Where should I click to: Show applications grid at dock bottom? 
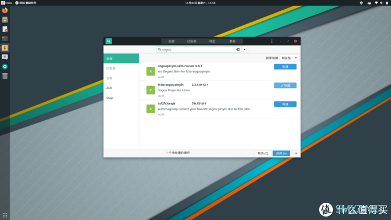[x=5, y=215]
